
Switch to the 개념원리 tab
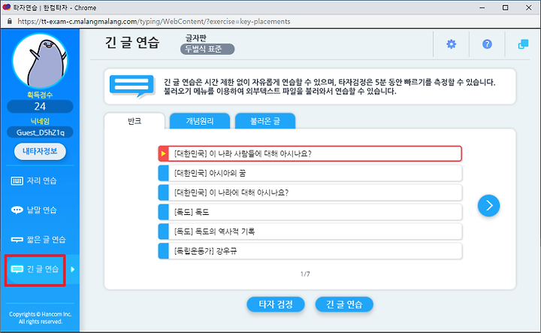point(200,121)
